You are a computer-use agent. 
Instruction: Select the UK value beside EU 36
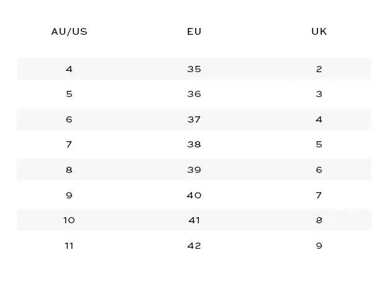click(319, 94)
